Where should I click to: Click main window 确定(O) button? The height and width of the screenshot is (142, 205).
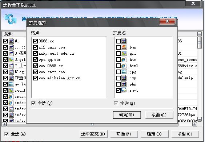coord(154,134)
